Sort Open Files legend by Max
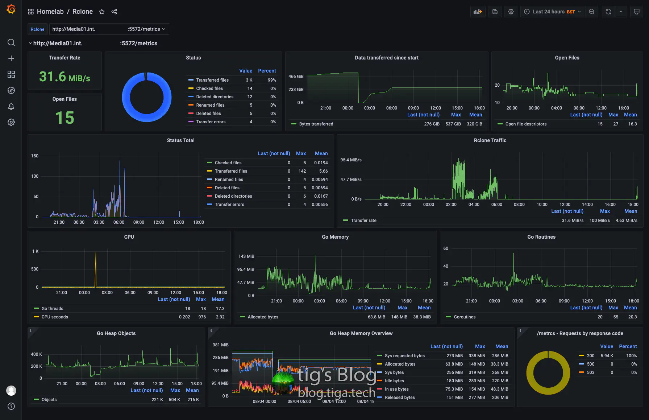The width and height of the screenshot is (649, 420). point(613,115)
